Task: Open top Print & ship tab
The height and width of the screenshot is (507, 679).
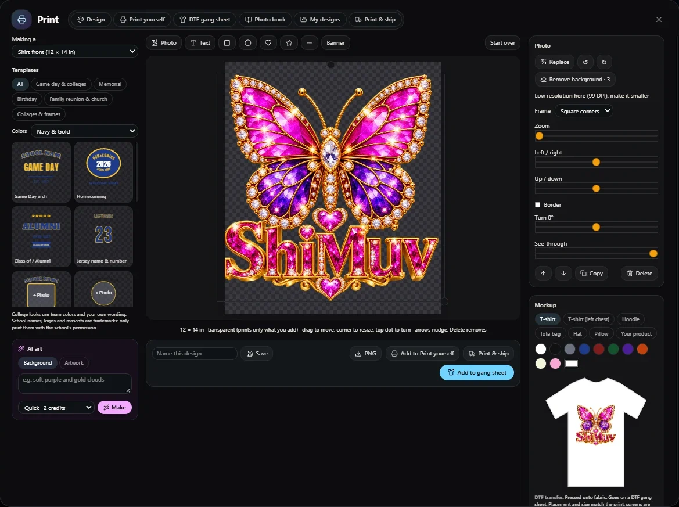Action: [x=375, y=20]
